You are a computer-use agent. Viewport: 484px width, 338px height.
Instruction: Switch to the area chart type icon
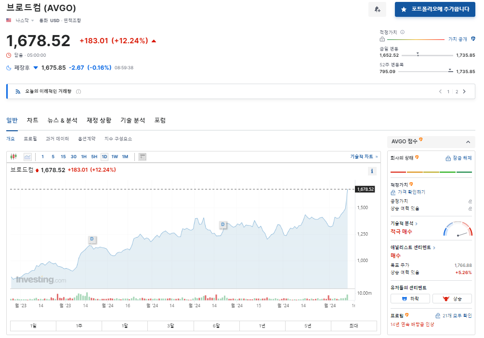(x=27, y=156)
